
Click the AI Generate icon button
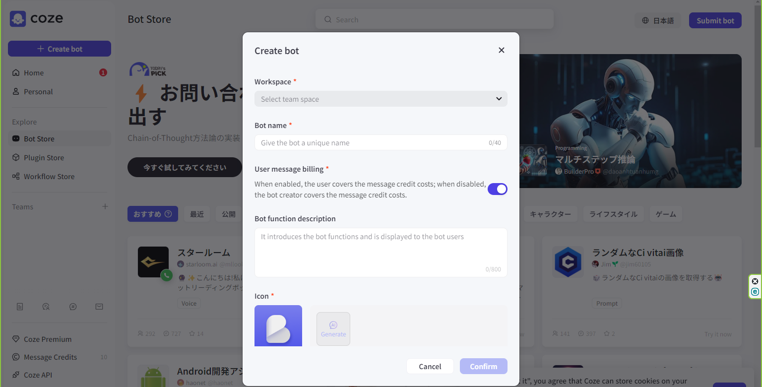[333, 329]
